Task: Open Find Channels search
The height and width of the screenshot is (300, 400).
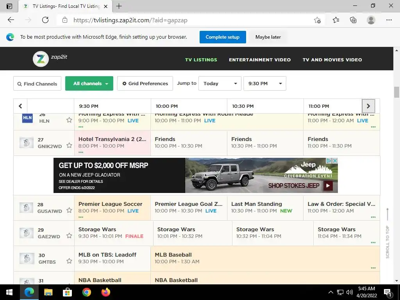Action: [x=37, y=84]
